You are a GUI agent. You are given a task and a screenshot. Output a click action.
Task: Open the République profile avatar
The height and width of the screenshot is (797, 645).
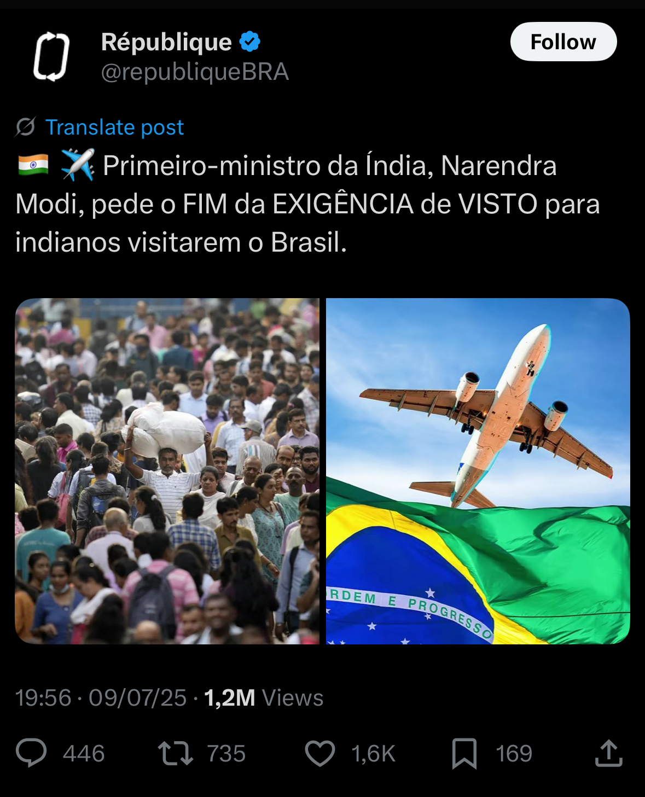[x=51, y=56]
